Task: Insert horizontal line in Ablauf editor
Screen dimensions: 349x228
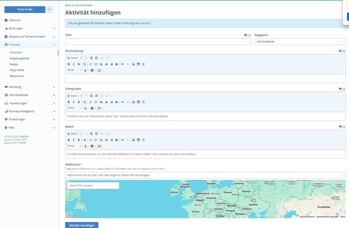Action: point(144,140)
